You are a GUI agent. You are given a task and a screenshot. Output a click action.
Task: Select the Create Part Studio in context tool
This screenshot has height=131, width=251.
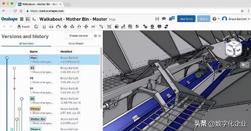click(36, 26)
